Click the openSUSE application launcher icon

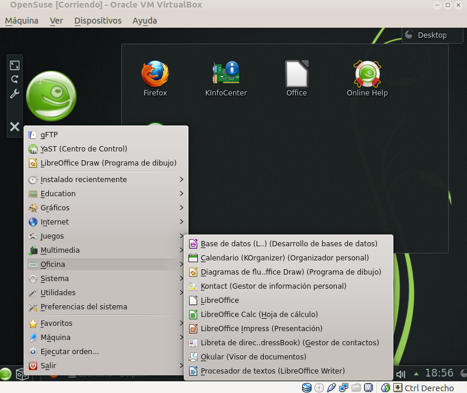click(6, 374)
